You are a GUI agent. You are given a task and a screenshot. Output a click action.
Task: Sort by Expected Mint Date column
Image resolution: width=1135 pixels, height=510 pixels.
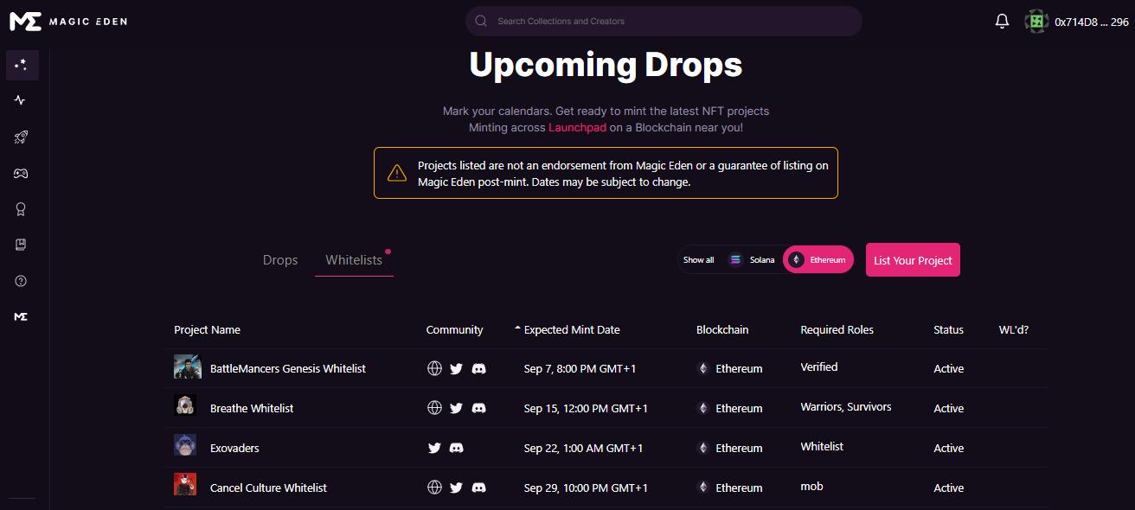click(x=571, y=329)
